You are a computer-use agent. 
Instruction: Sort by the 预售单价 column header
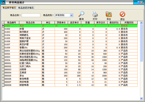tap(61, 22)
